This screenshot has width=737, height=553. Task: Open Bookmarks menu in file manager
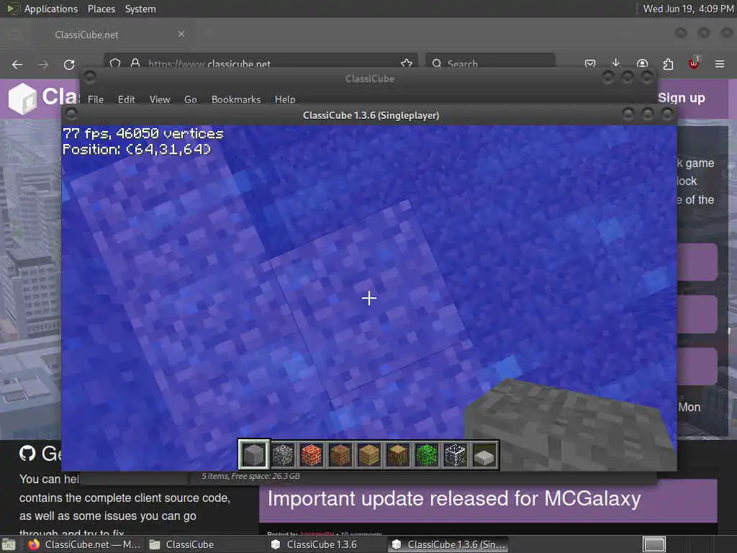click(236, 99)
